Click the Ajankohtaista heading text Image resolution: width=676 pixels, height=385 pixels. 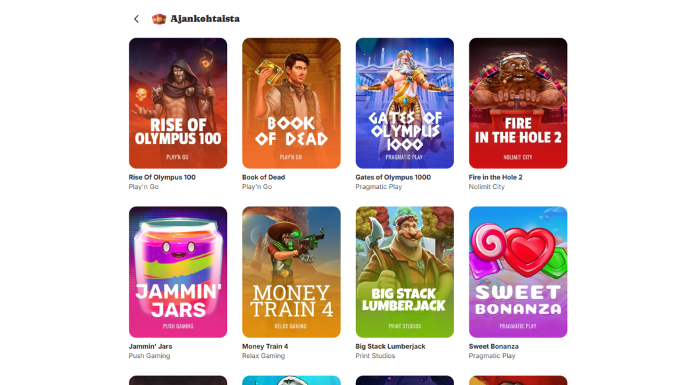click(x=205, y=19)
